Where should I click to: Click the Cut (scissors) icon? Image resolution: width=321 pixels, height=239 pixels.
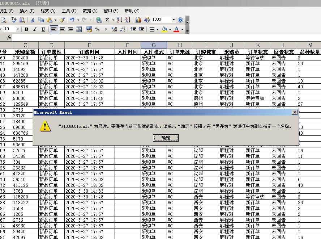click(33, 20)
